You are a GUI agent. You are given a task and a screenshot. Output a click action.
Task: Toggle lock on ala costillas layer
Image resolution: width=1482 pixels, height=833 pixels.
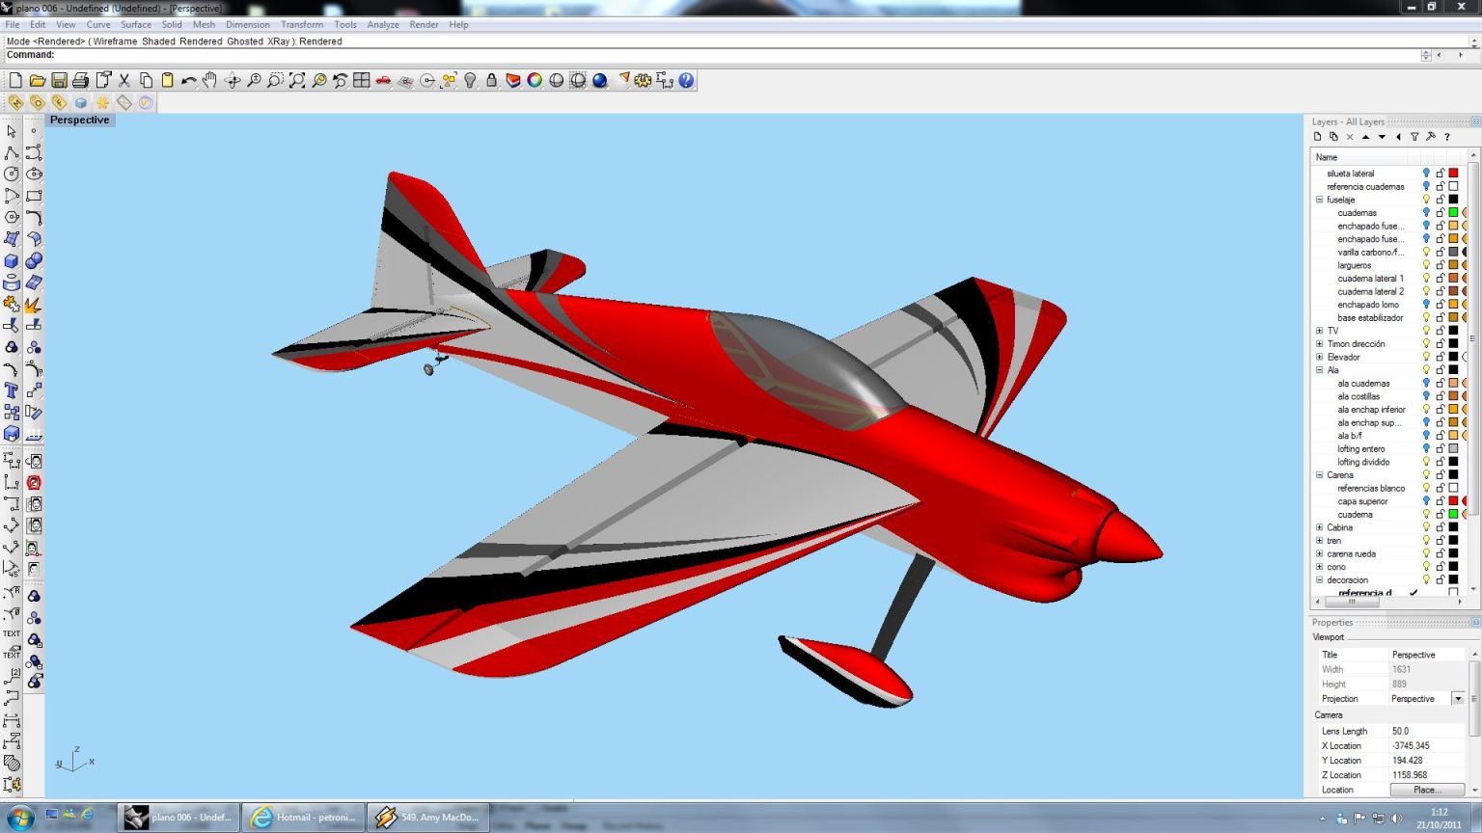[1440, 396]
